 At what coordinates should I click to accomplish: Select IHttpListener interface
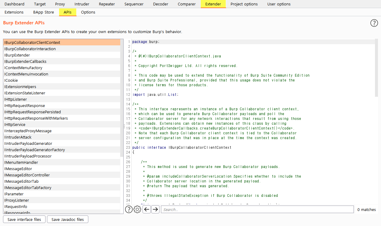(x=61, y=99)
